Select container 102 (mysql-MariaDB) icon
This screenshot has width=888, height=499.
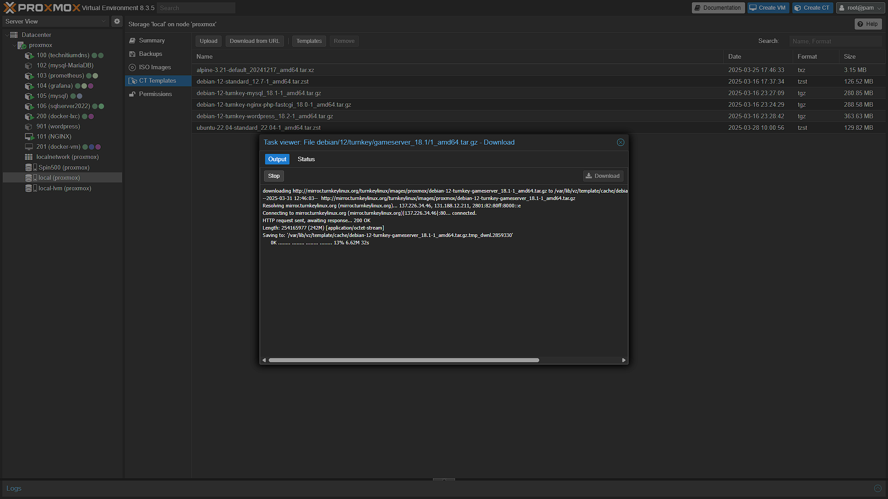(x=29, y=66)
